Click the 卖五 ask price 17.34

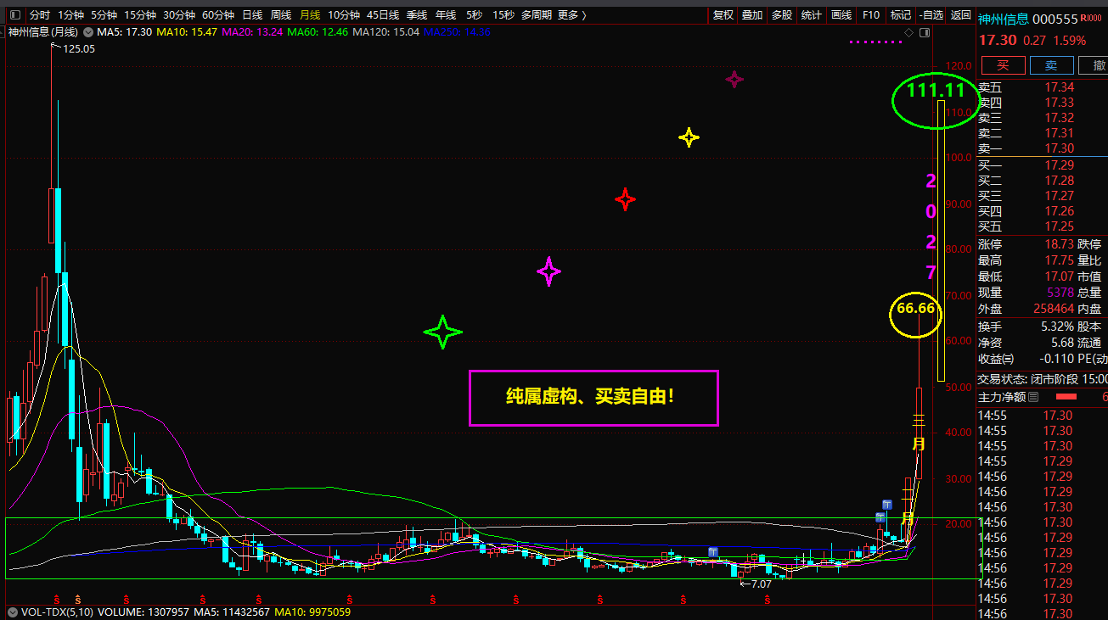[x=1059, y=87]
